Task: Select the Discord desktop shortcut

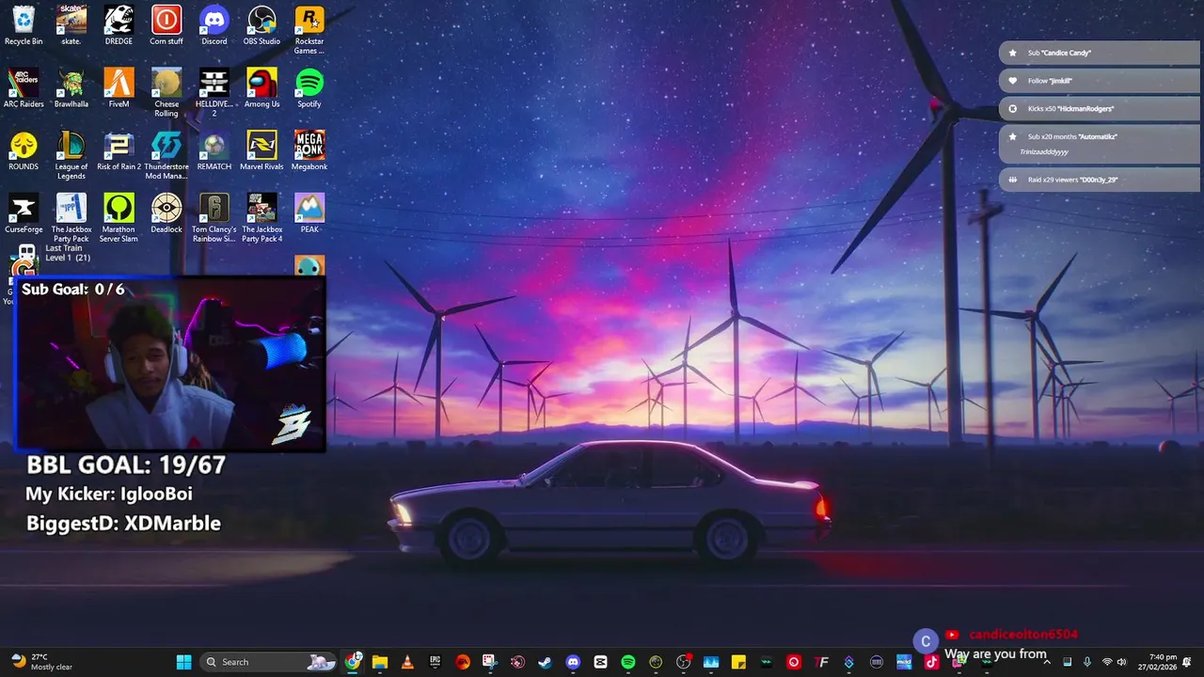Action: [x=214, y=25]
